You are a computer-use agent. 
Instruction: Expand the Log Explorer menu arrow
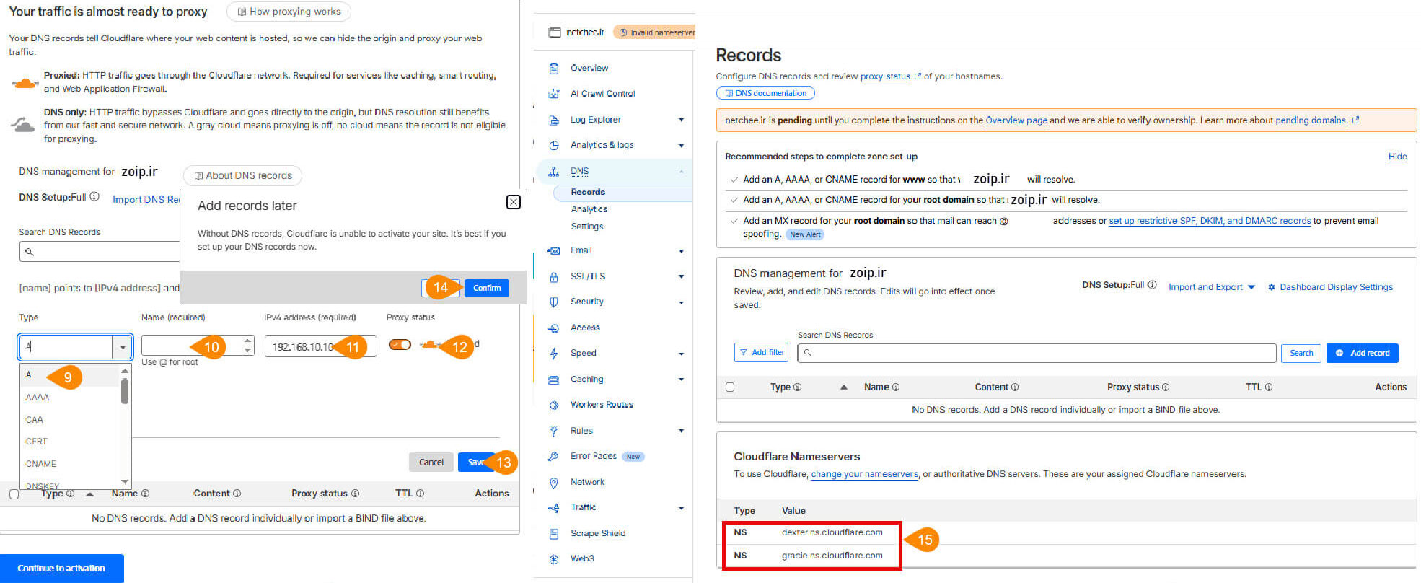pos(681,120)
